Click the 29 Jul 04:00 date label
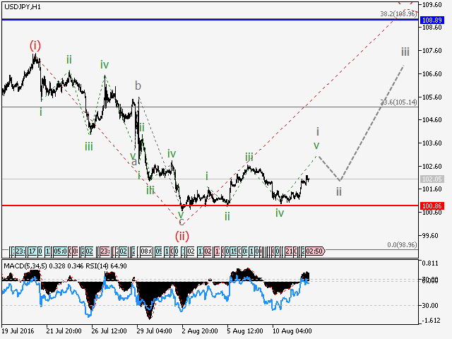The width and height of the screenshot is (452, 339). tap(154, 331)
